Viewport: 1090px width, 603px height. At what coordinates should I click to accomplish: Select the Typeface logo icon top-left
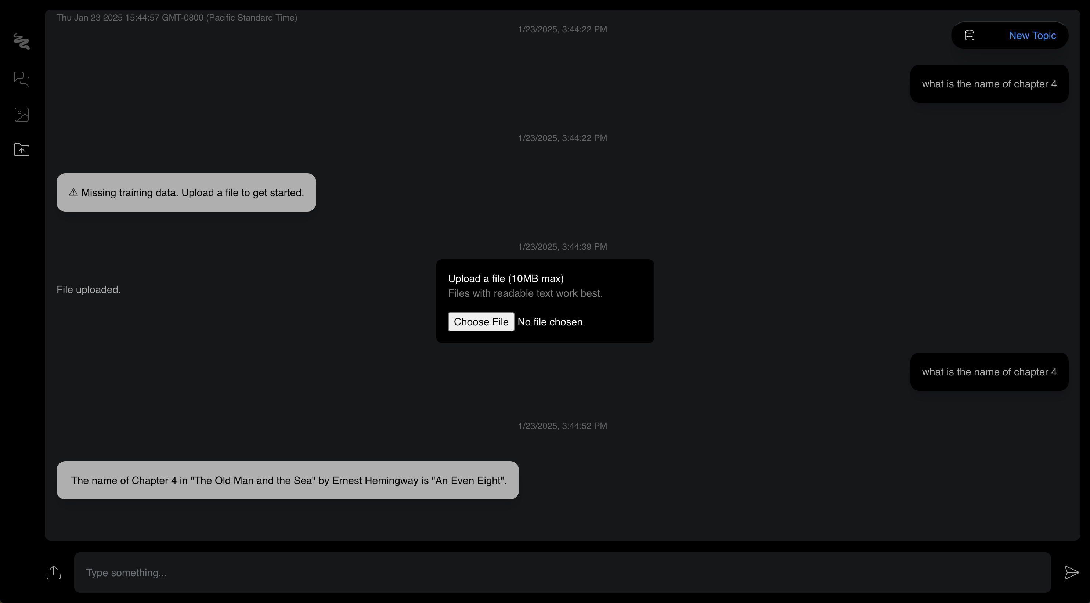(22, 41)
